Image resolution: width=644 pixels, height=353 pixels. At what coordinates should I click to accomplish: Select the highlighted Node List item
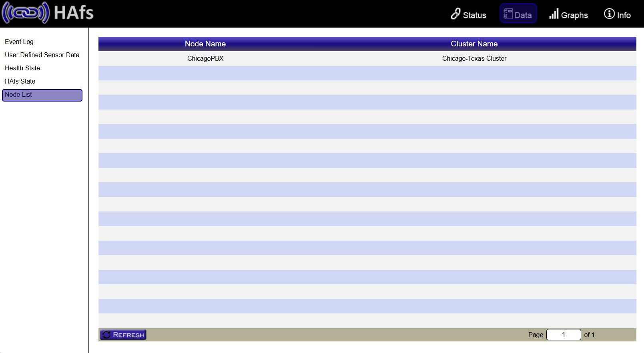tap(42, 95)
